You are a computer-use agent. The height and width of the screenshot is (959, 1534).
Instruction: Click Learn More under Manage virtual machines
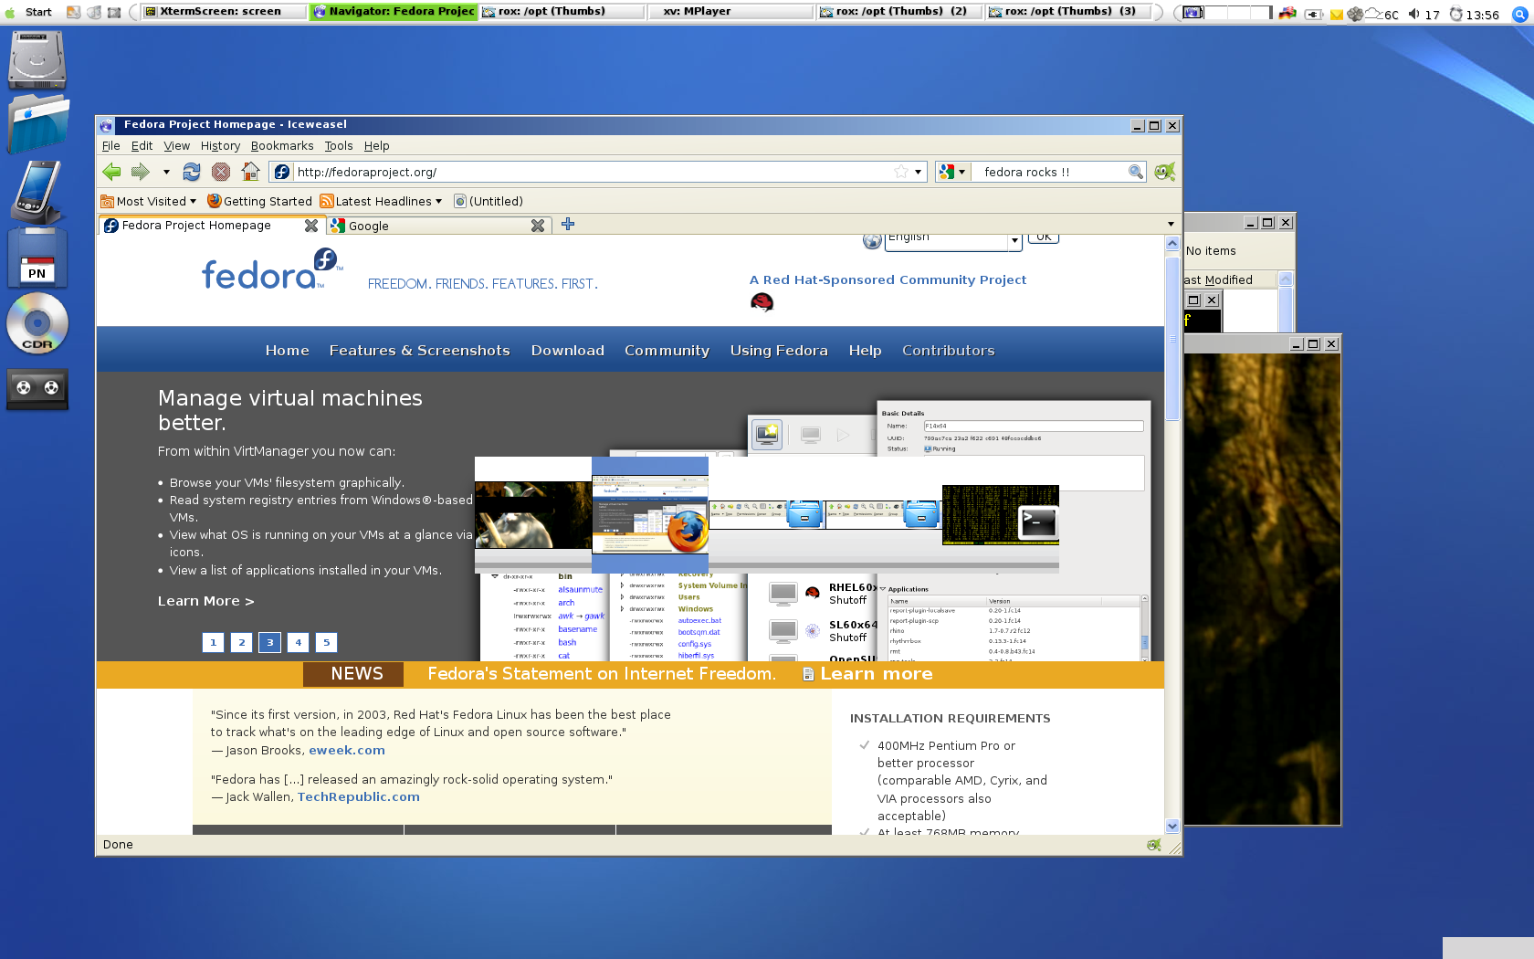(205, 601)
